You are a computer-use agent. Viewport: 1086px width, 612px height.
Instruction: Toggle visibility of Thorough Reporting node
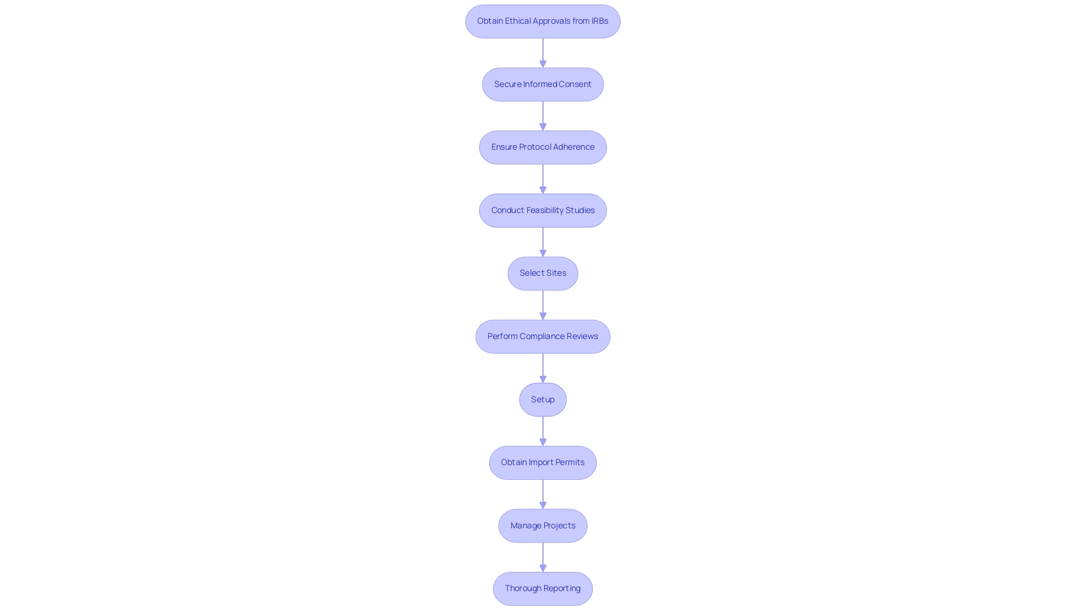542,588
